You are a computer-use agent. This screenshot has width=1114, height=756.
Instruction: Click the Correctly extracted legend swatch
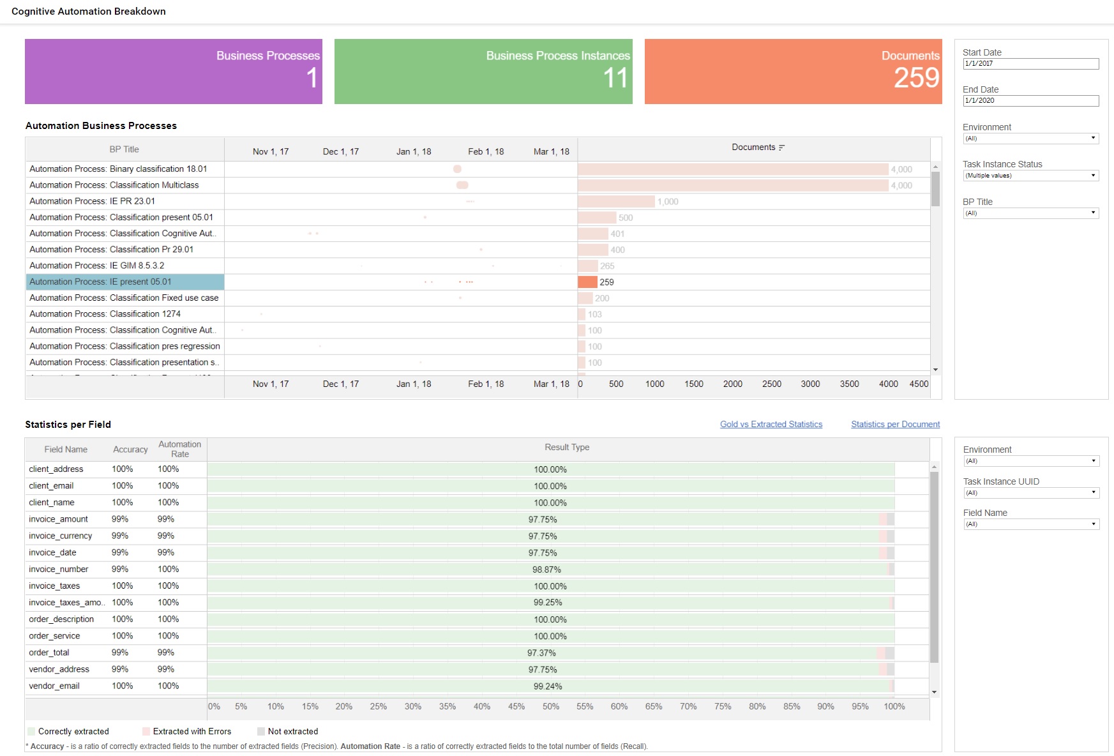point(31,732)
